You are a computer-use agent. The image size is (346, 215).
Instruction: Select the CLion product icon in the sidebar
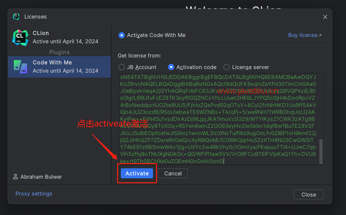tap(20, 38)
